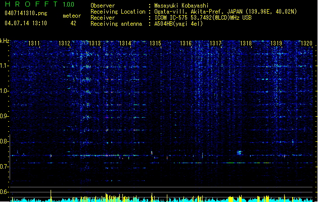Click the 1315 time marker
The height and width of the screenshot is (202, 318).
[155, 43]
